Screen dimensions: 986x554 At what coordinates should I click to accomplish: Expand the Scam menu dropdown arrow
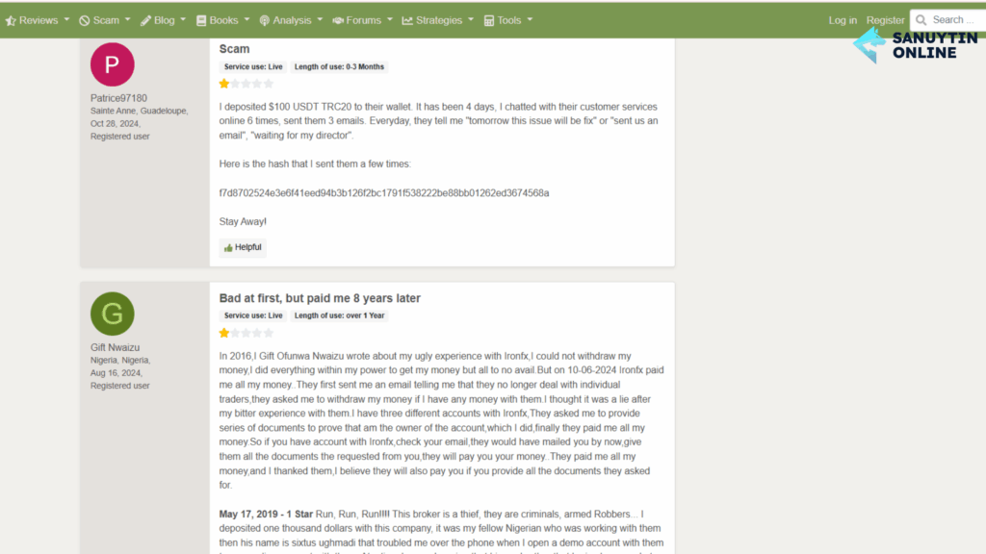pos(128,20)
